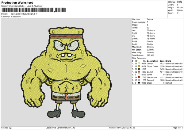This screenshot has width=184, height=130.
Task: Click the EndX value 0.00 in
Action: [150, 41]
